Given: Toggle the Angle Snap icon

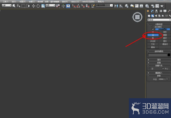Looking at the screenshot, I should 78,6.
